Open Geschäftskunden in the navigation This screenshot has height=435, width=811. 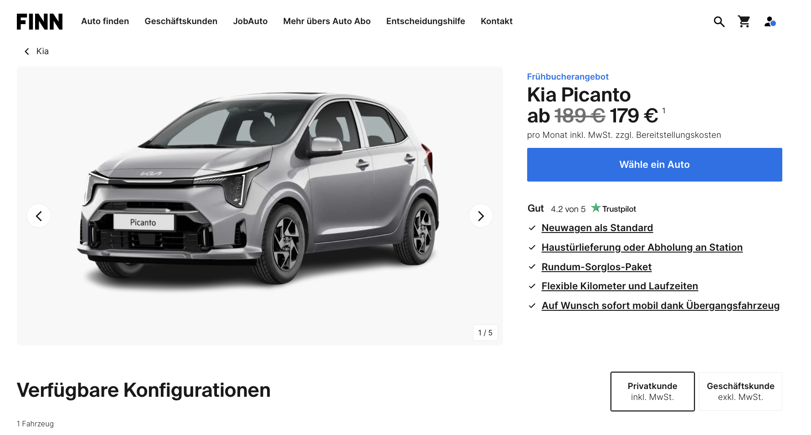(181, 21)
